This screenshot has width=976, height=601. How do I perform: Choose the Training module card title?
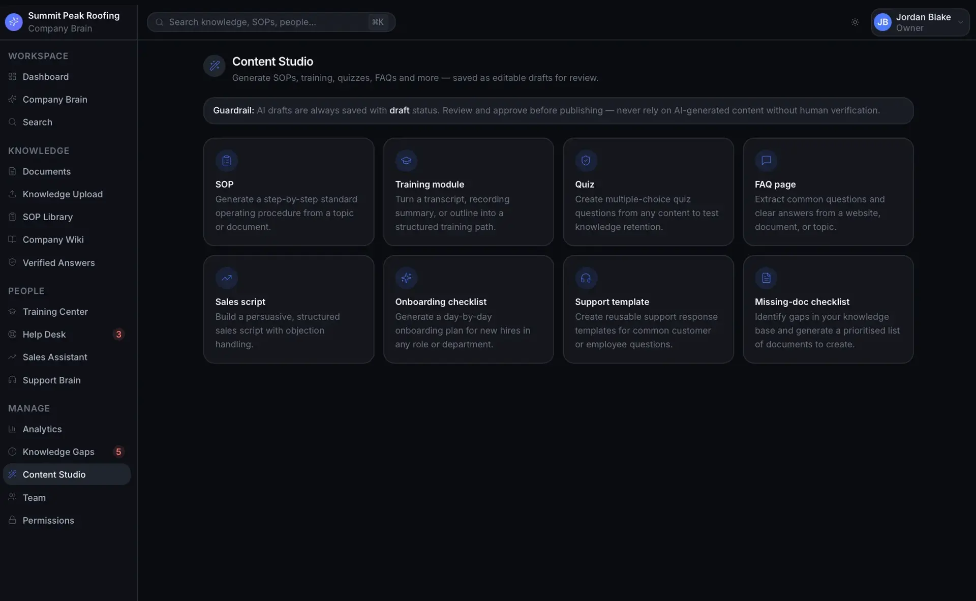pyautogui.click(x=430, y=184)
